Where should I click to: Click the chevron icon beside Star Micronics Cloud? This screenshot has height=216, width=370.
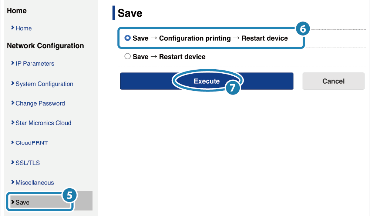[13, 122]
